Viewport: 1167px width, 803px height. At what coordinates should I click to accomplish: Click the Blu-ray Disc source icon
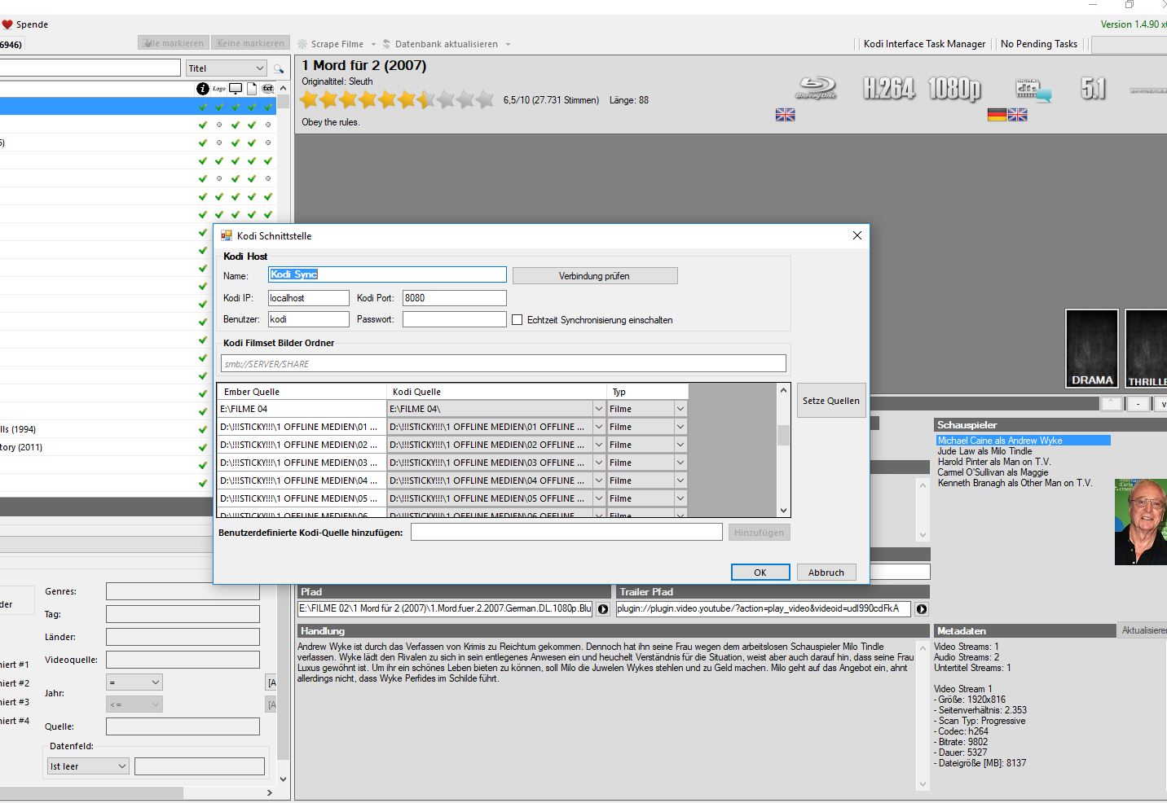tap(817, 88)
